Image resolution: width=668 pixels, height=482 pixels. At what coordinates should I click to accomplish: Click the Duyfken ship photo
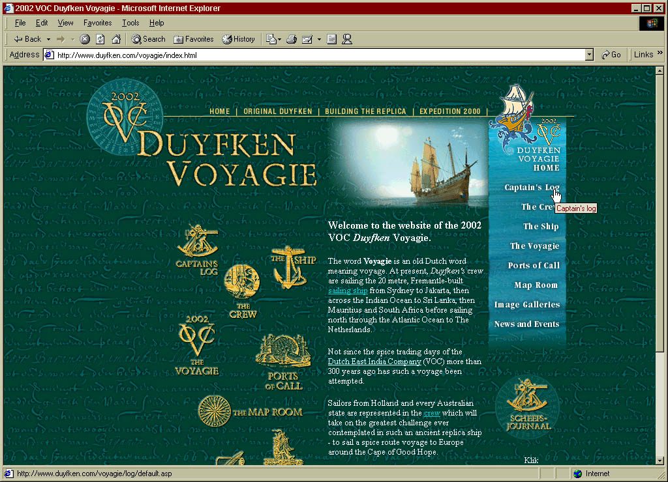click(x=408, y=163)
